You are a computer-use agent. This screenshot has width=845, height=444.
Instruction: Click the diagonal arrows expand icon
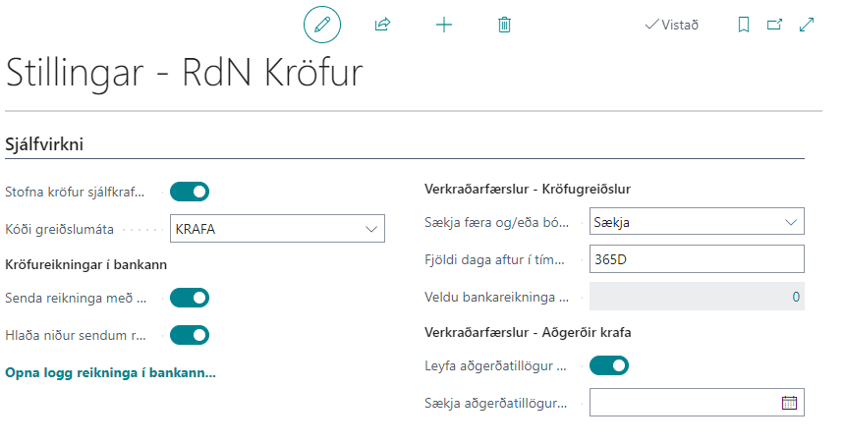pos(808,25)
